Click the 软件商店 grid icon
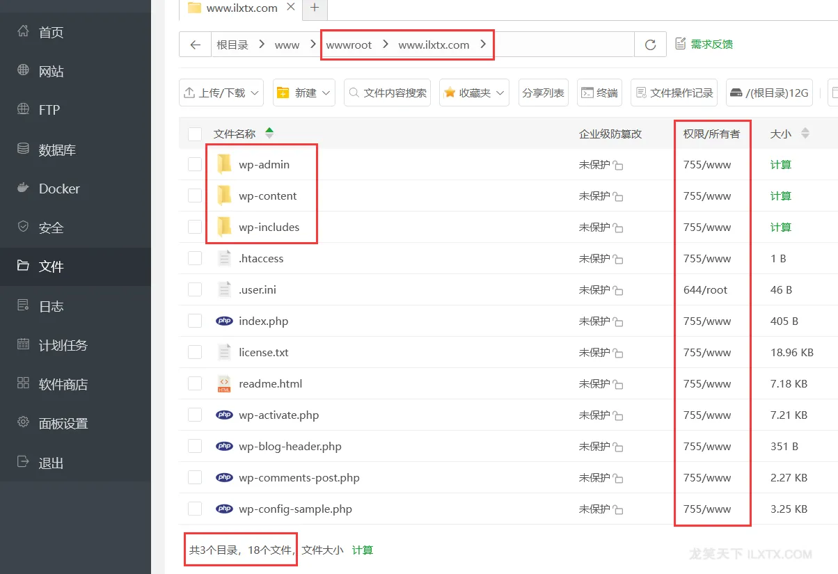The image size is (838, 574). click(x=23, y=383)
